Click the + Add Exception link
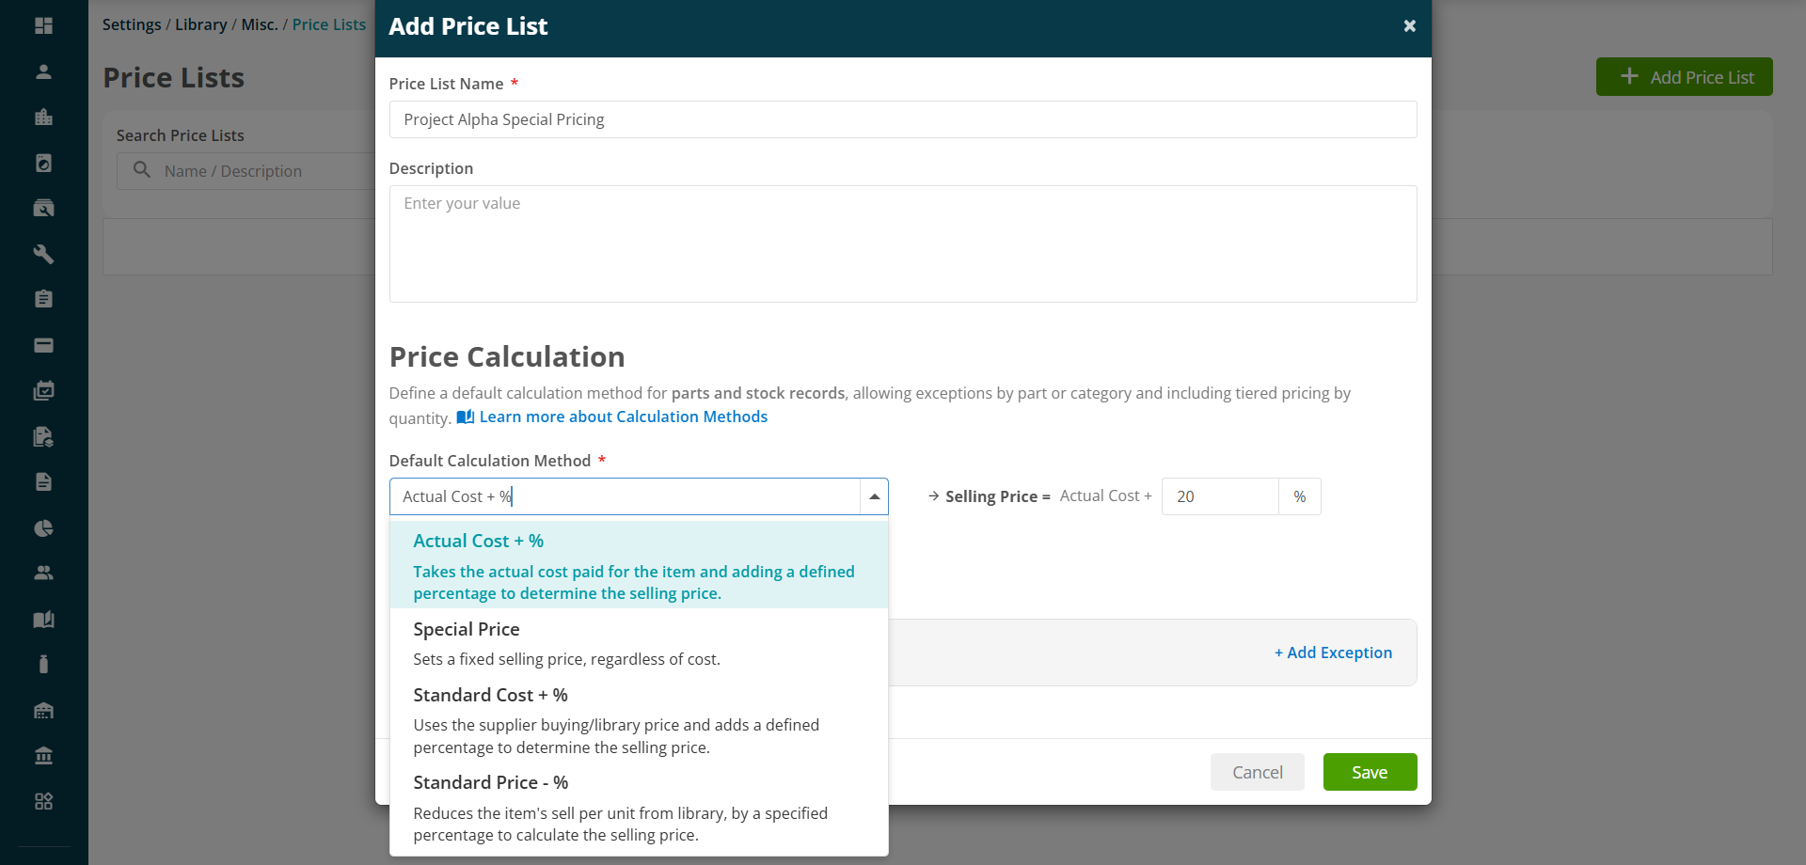The height and width of the screenshot is (865, 1806). pyautogui.click(x=1333, y=653)
